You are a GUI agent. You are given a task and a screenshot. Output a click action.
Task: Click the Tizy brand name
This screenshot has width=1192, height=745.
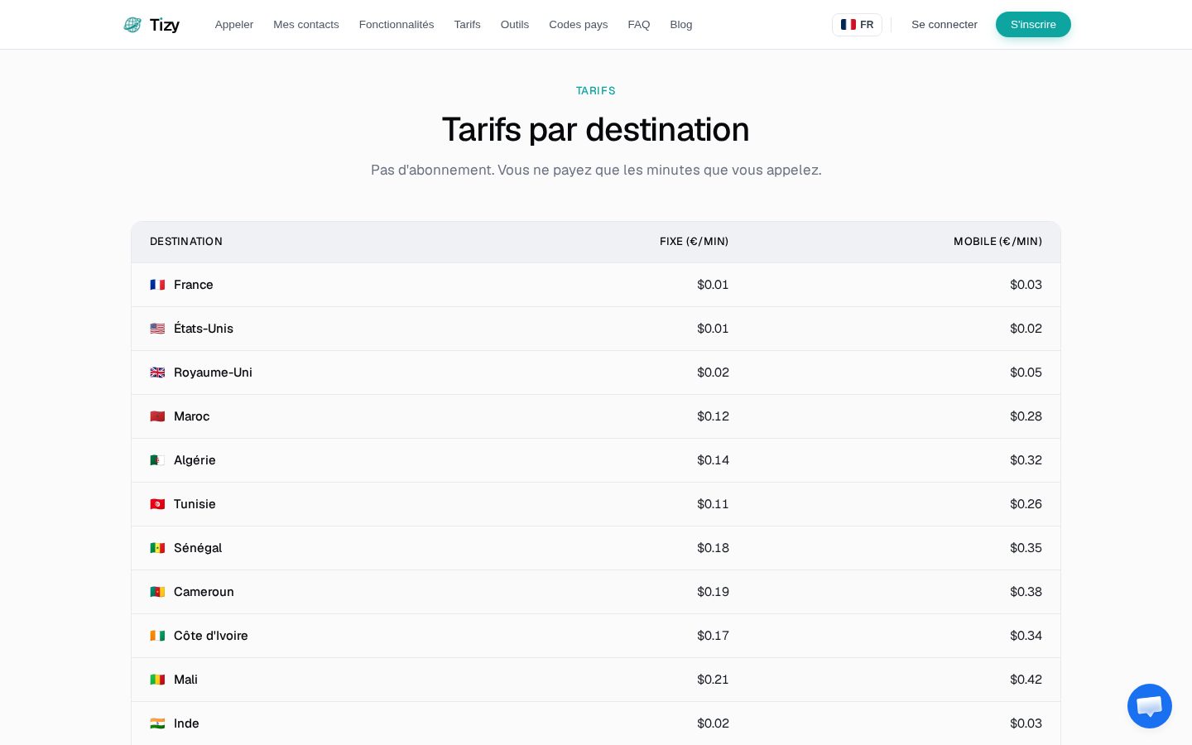[165, 25]
